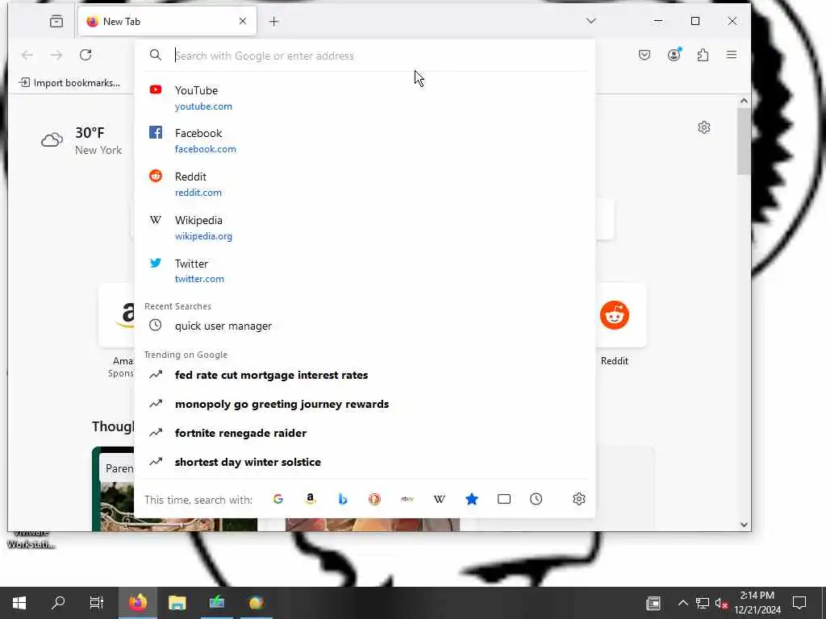The image size is (826, 619).
Task: Search this time with Amazon
Action: point(311,499)
